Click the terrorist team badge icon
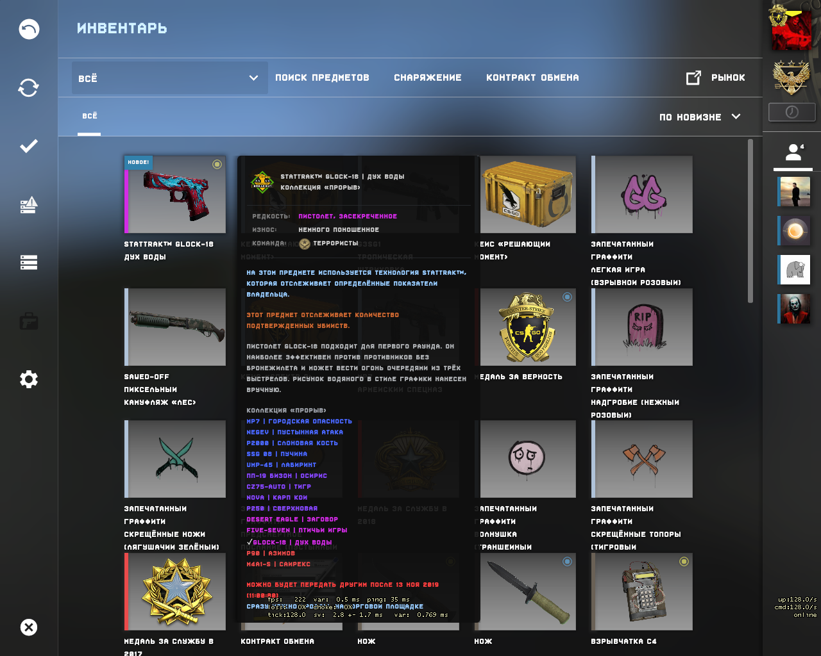 [304, 243]
